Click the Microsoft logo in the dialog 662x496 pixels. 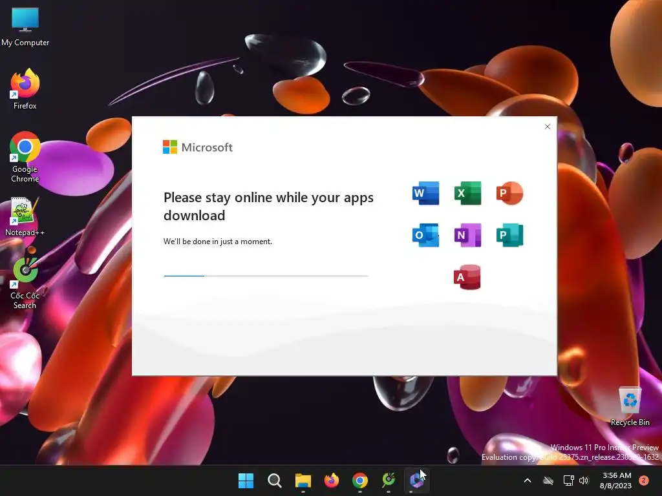click(x=198, y=147)
